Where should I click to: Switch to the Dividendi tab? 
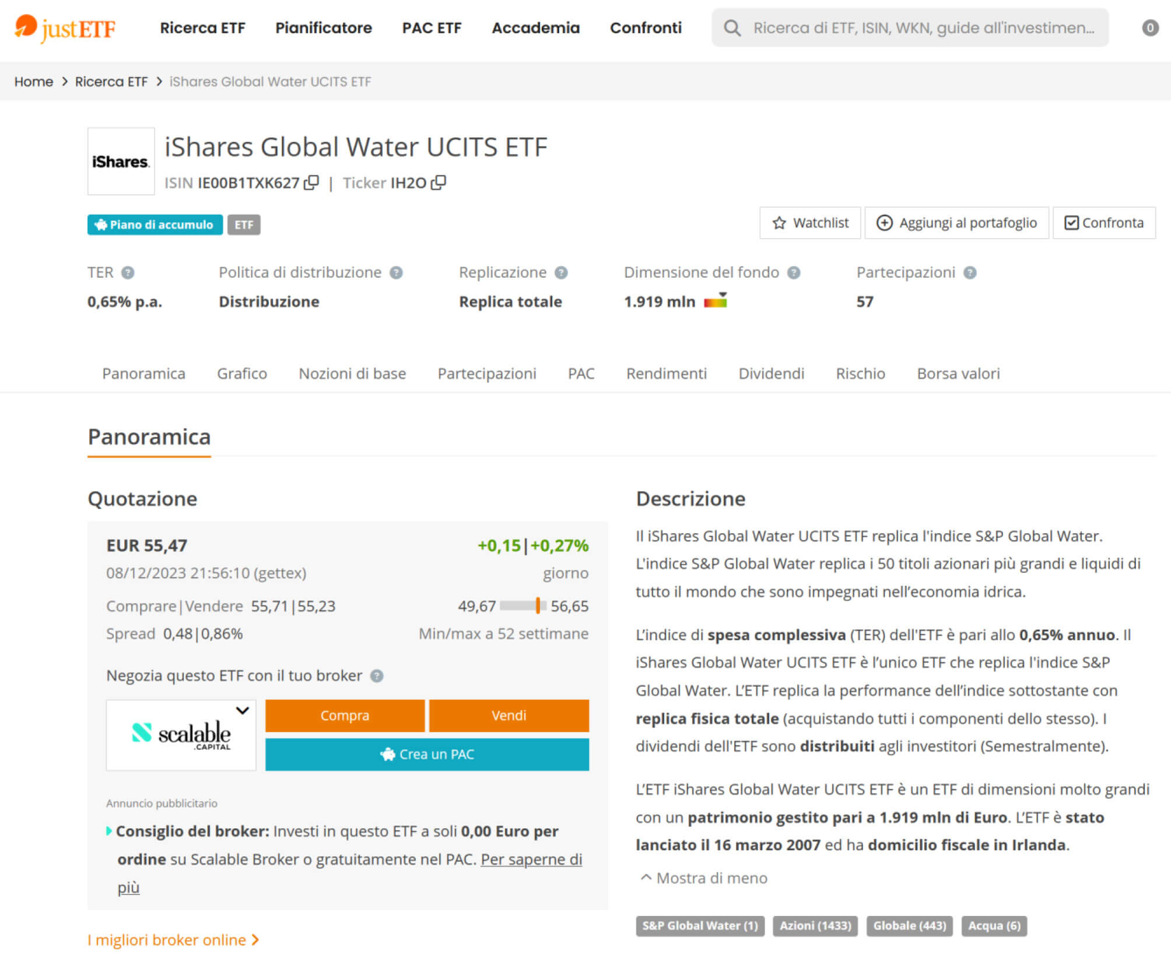tap(771, 373)
